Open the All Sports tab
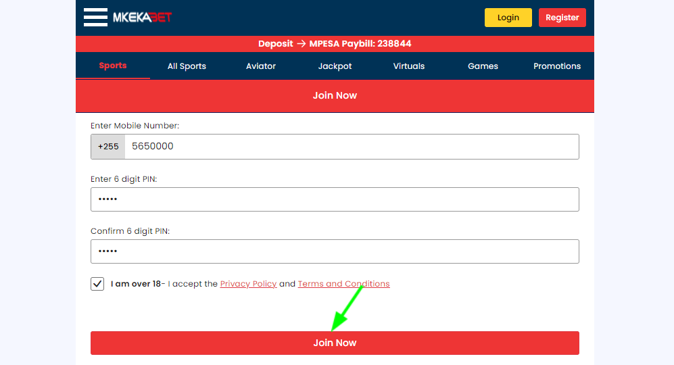Image resolution: width=674 pixels, height=365 pixels. pyautogui.click(x=187, y=66)
